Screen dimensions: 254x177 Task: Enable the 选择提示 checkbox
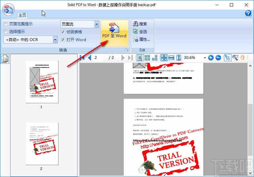click(5, 31)
